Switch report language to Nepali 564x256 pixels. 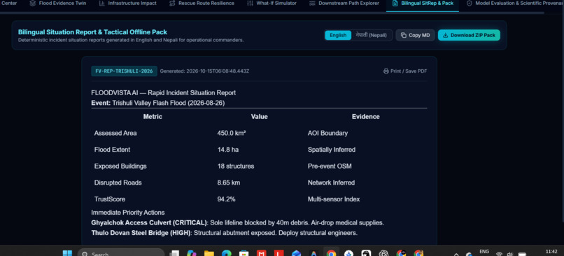coord(371,35)
